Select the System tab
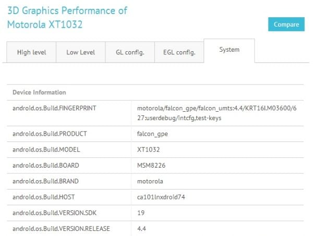313x236 pixels. (x=229, y=50)
